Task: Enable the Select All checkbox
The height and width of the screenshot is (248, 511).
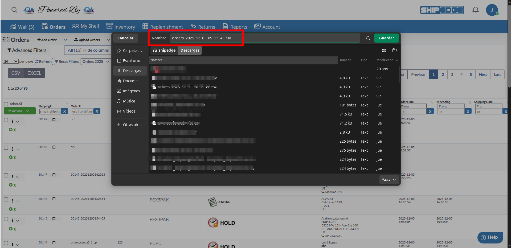Action: pos(6,104)
